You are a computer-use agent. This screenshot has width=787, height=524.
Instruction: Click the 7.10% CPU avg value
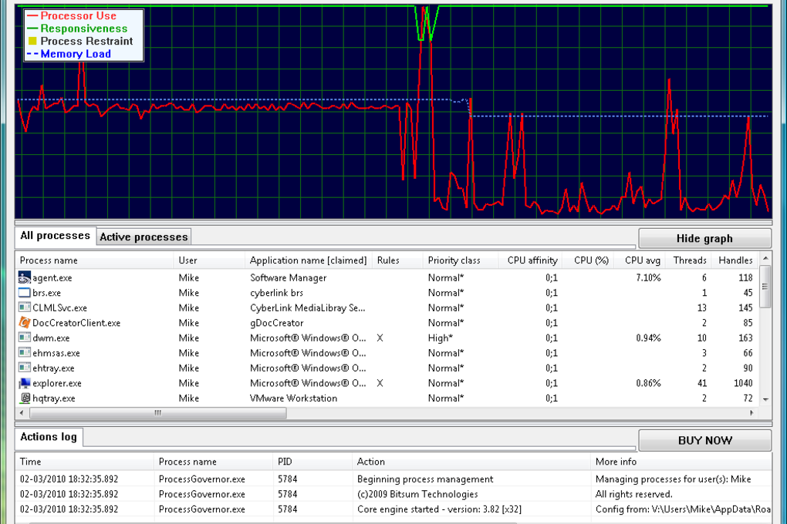[x=648, y=277]
